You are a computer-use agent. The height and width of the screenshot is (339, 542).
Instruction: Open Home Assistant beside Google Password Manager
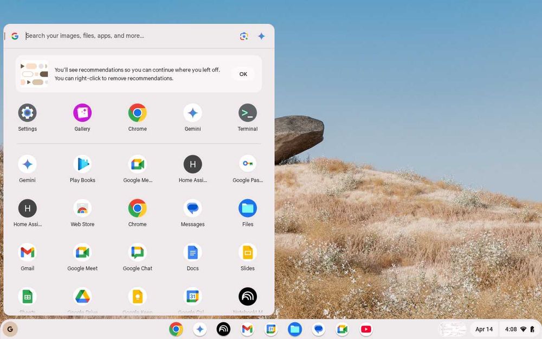192,164
